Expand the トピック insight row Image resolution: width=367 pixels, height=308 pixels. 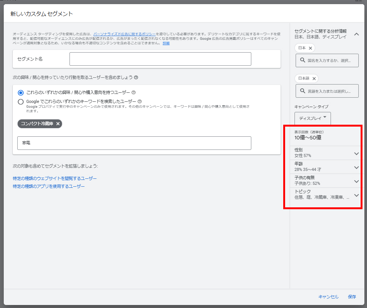(x=356, y=195)
